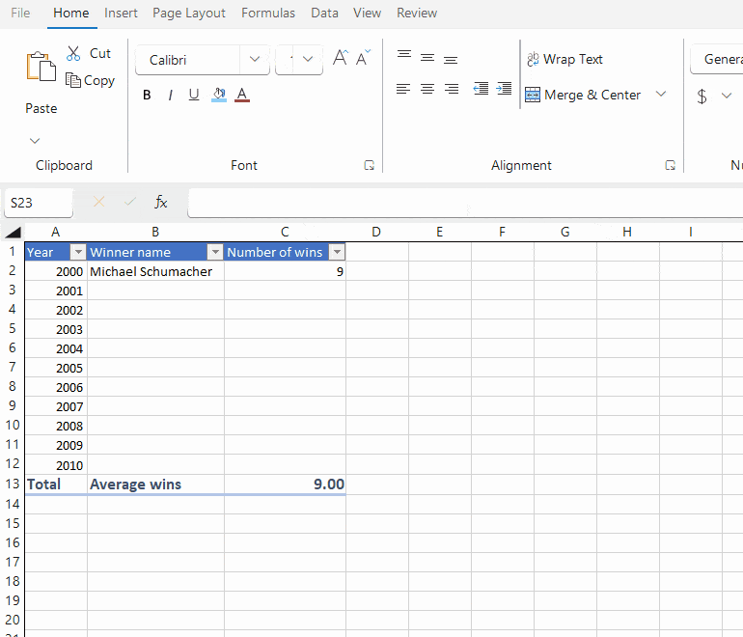
Task: Click the Paste clipboard icon
Action: 41,67
